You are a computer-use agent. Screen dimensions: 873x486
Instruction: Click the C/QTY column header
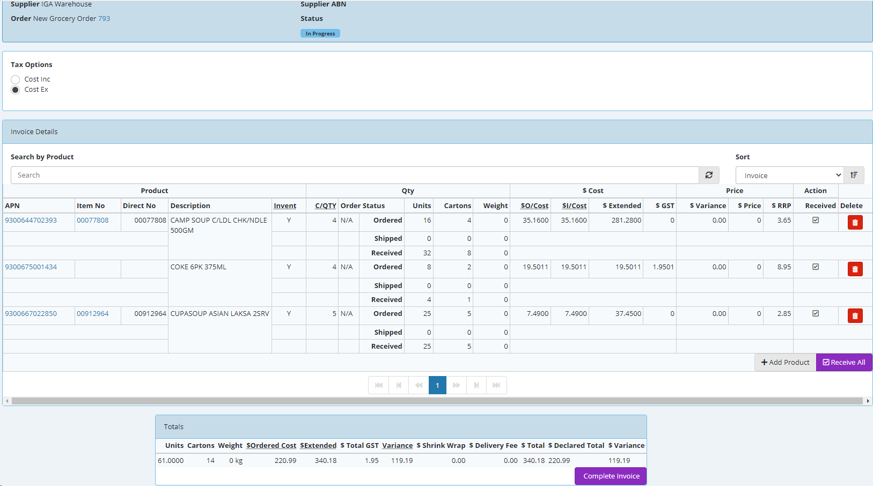point(326,205)
